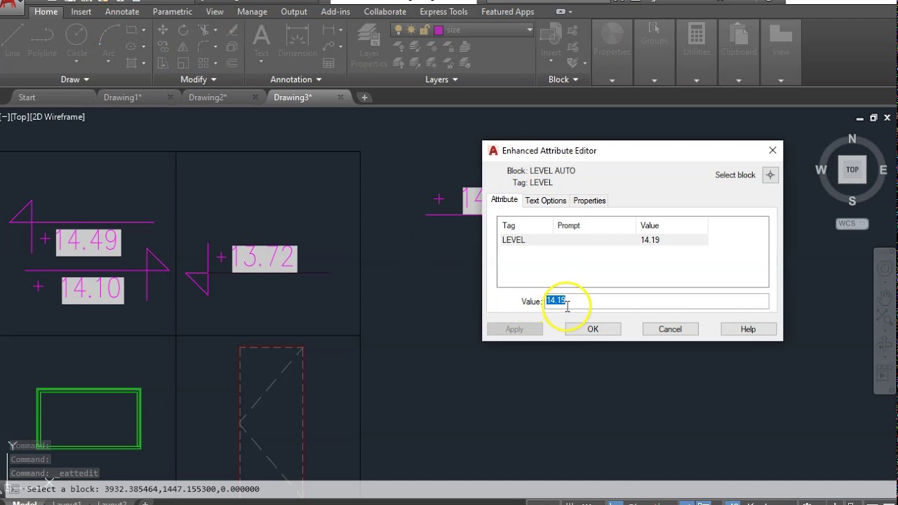Click the Help button

coord(748,329)
